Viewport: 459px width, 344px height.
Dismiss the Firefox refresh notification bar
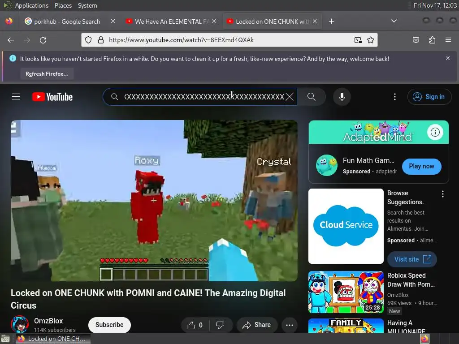coord(448,59)
